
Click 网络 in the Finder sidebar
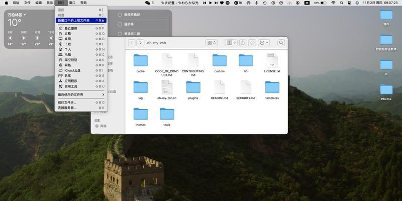tap(101, 126)
